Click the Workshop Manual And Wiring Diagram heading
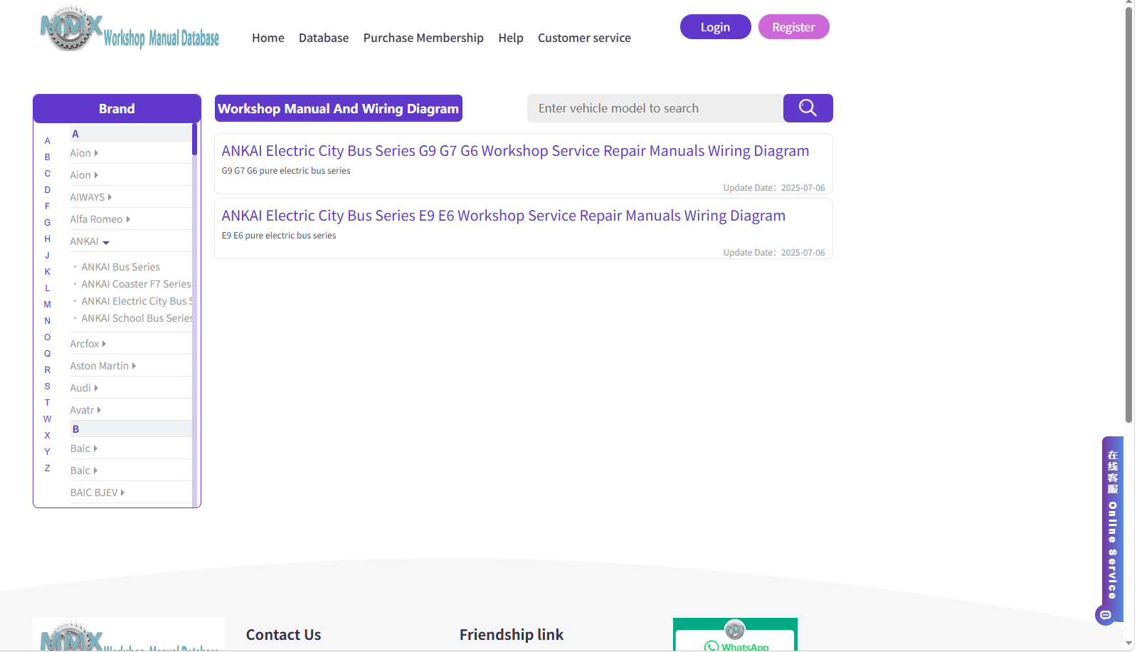This screenshot has height=652, width=1137. pos(339,108)
